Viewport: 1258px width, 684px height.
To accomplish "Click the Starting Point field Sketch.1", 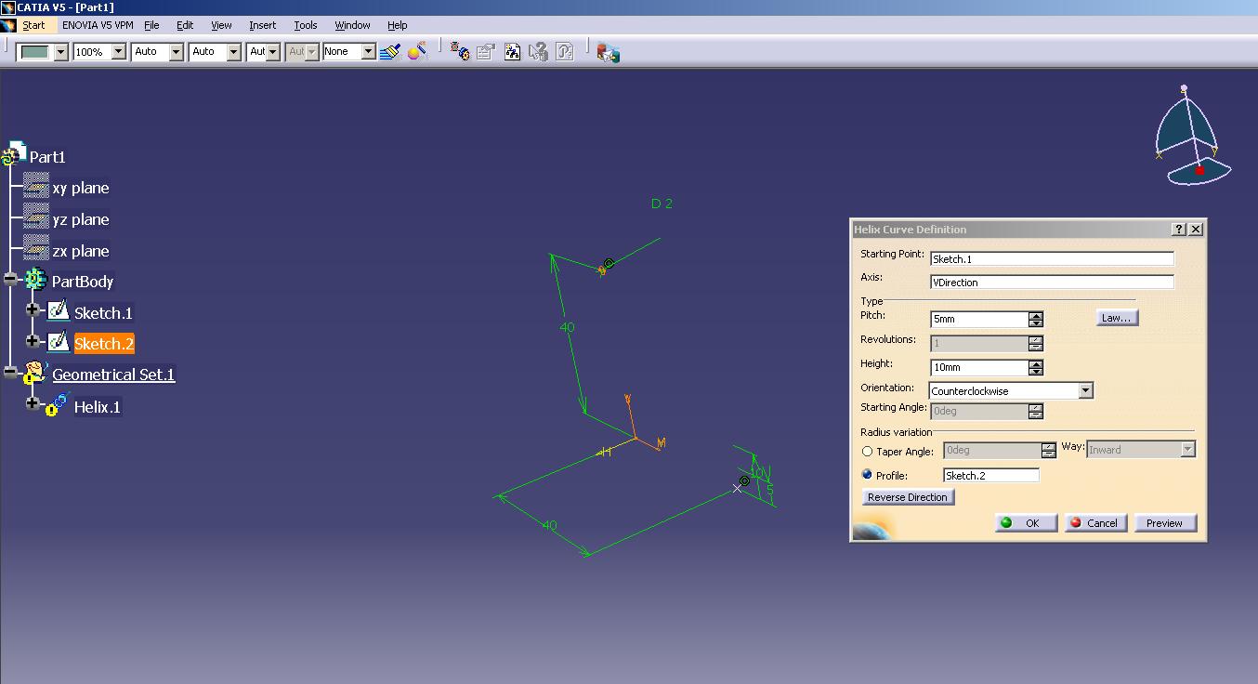I will pyautogui.click(x=1052, y=258).
